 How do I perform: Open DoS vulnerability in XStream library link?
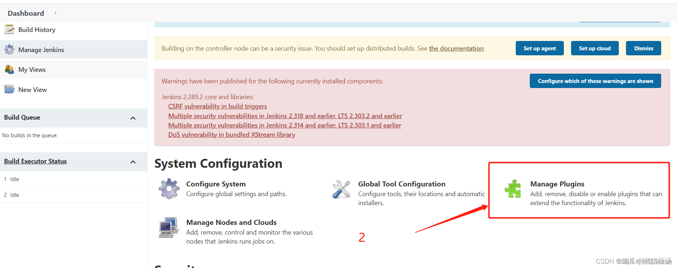click(232, 135)
